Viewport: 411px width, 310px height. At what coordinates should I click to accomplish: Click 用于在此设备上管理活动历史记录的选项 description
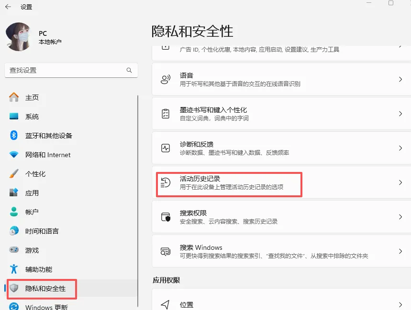pos(232,187)
